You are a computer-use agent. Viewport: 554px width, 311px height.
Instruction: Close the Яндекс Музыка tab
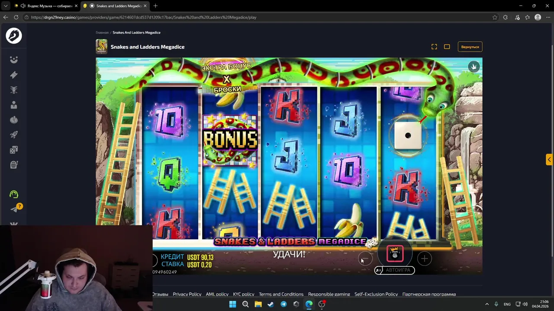[x=76, y=6]
